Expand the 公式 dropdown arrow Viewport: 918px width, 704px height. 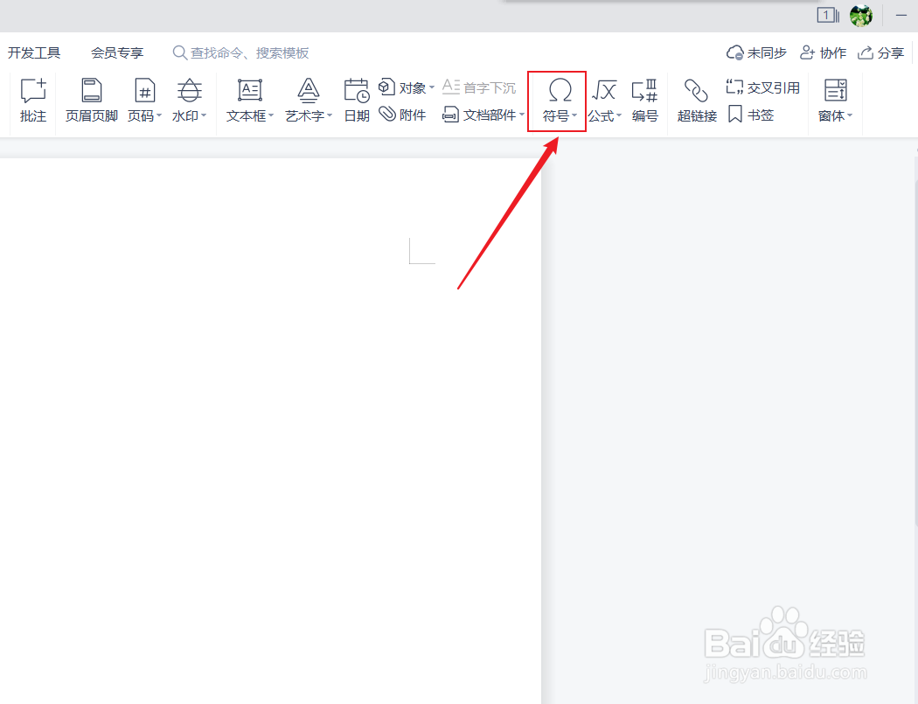pyautogui.click(x=619, y=116)
